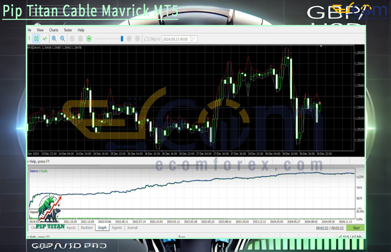This screenshot has width=391, height=252.
Task: Click the 2022.10.03 graph date label
Action: [x=156, y=222]
